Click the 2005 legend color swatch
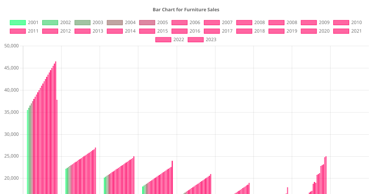This screenshot has height=194, width=372. (x=147, y=23)
